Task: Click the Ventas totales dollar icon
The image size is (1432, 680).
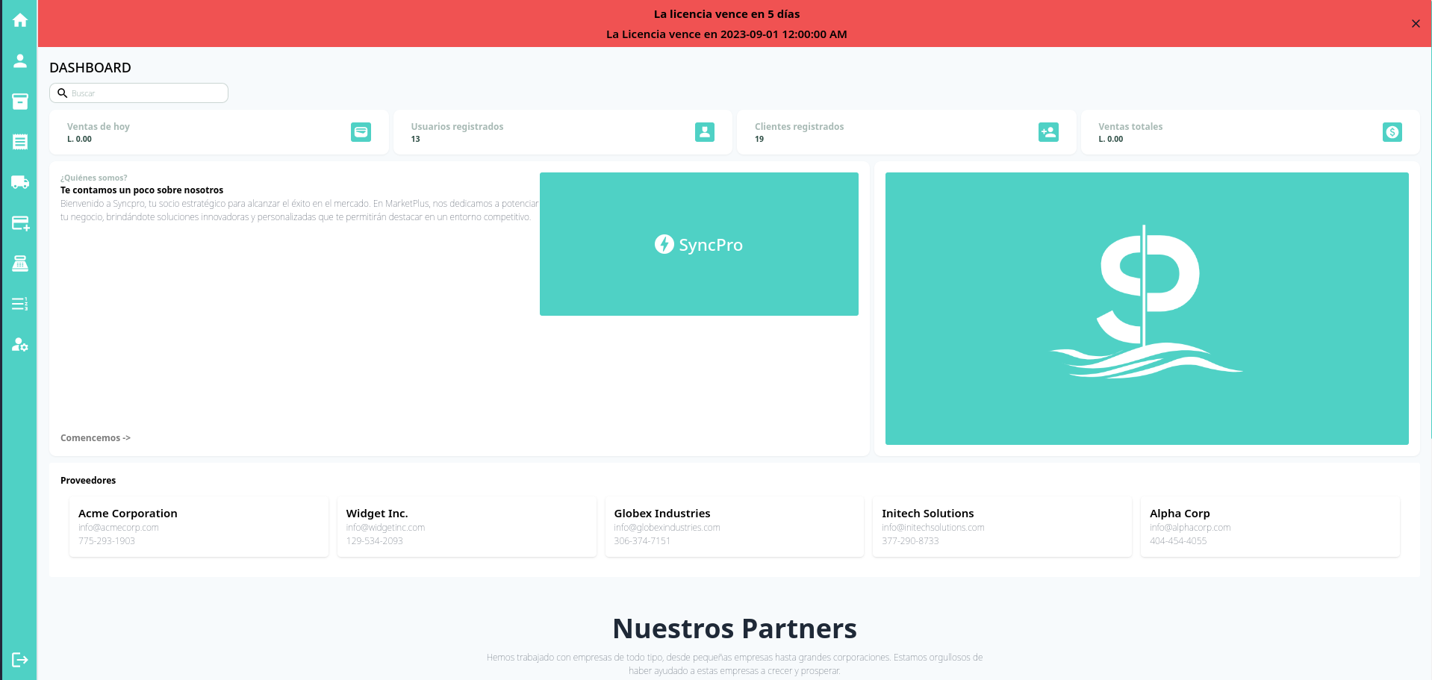Action: pos(1392,132)
